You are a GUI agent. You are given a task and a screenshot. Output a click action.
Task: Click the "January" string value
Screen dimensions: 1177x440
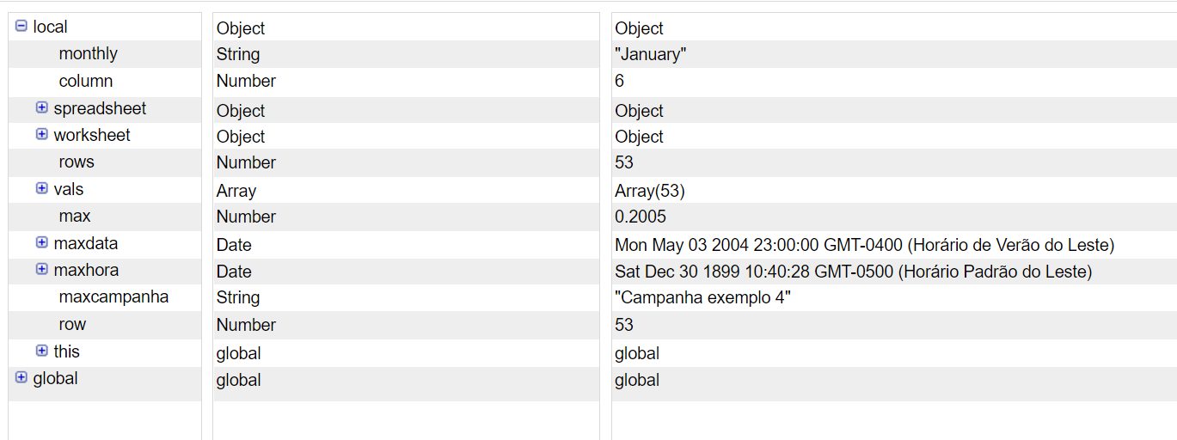(x=650, y=55)
